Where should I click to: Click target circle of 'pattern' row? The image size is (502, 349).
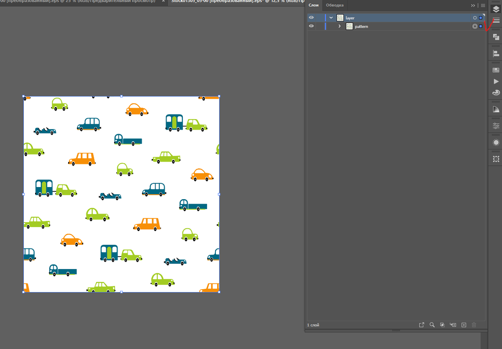click(x=475, y=26)
